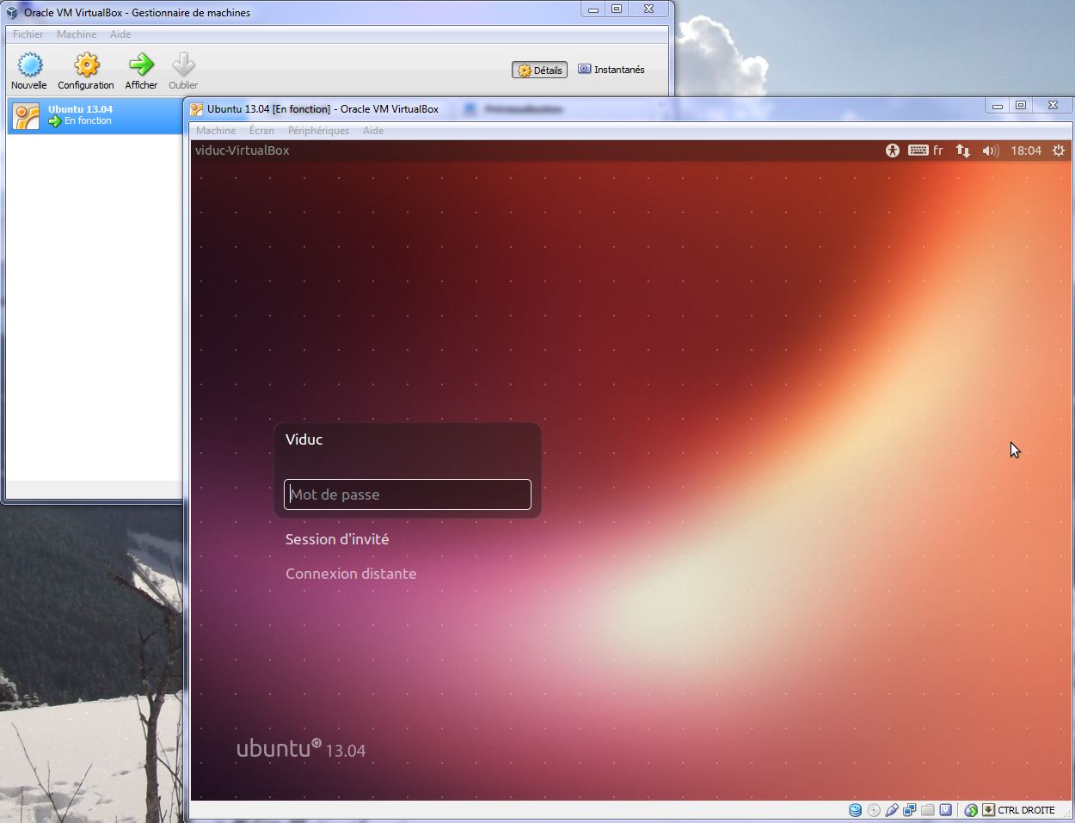The image size is (1075, 823).
Task: Click the hard disk activity status icon
Action: point(855,810)
